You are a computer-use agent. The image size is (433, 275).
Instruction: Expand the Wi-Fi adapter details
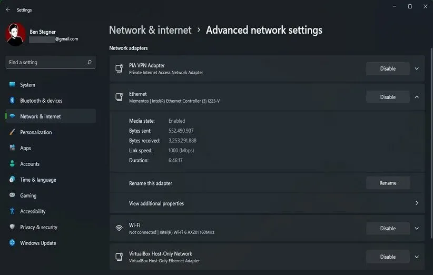click(417, 228)
